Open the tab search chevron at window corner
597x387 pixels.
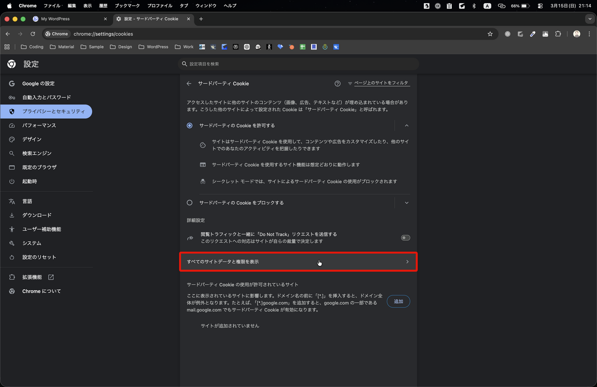(x=589, y=19)
